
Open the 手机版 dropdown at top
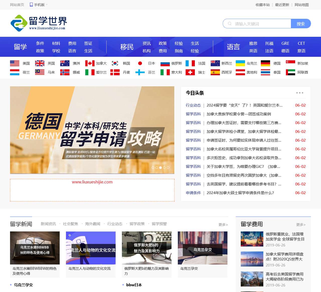pos(39,5)
